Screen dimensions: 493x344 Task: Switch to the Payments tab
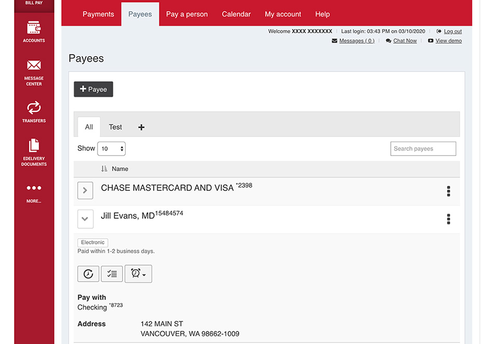pyautogui.click(x=98, y=14)
